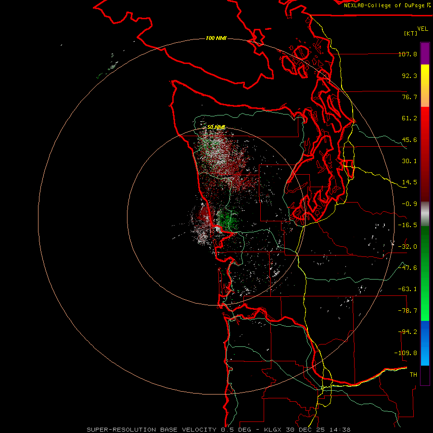The image size is (433, 433).
Task: Click the -47.6 velocity scale value
Action: [408, 268]
